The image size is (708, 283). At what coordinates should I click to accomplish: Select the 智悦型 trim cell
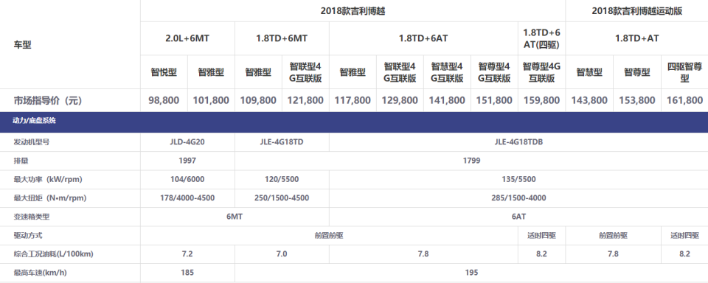click(164, 72)
